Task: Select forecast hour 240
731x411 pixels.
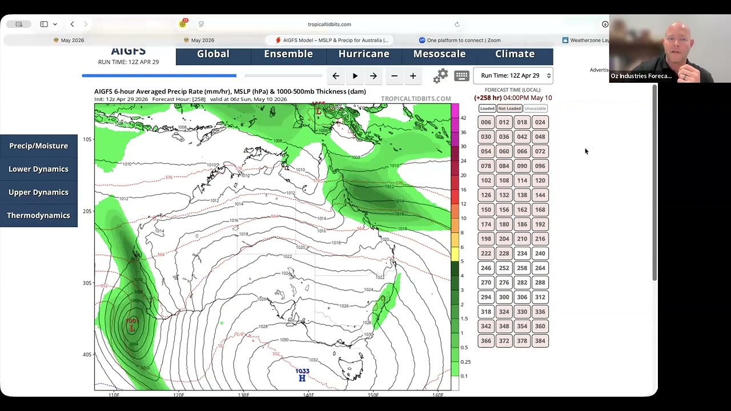Action: (540, 253)
